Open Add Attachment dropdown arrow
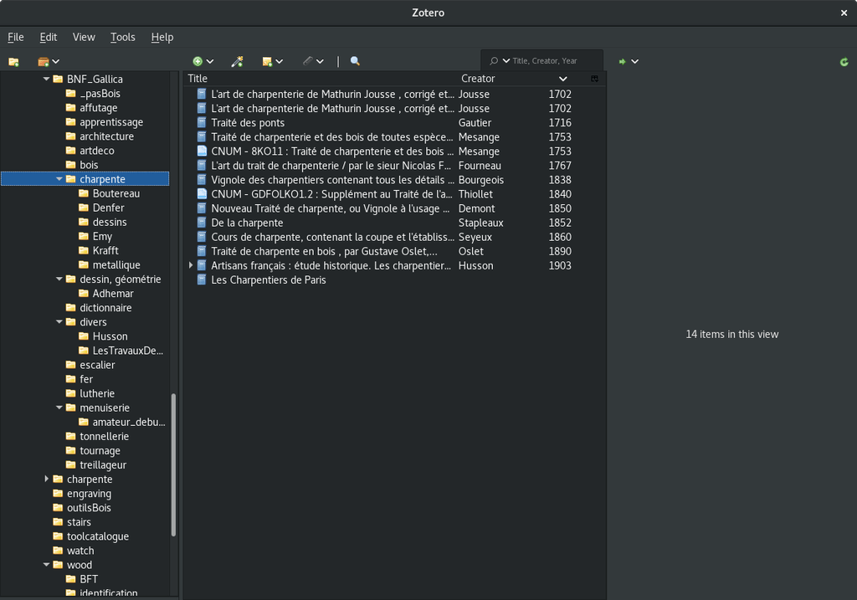857x600 pixels. tap(320, 62)
